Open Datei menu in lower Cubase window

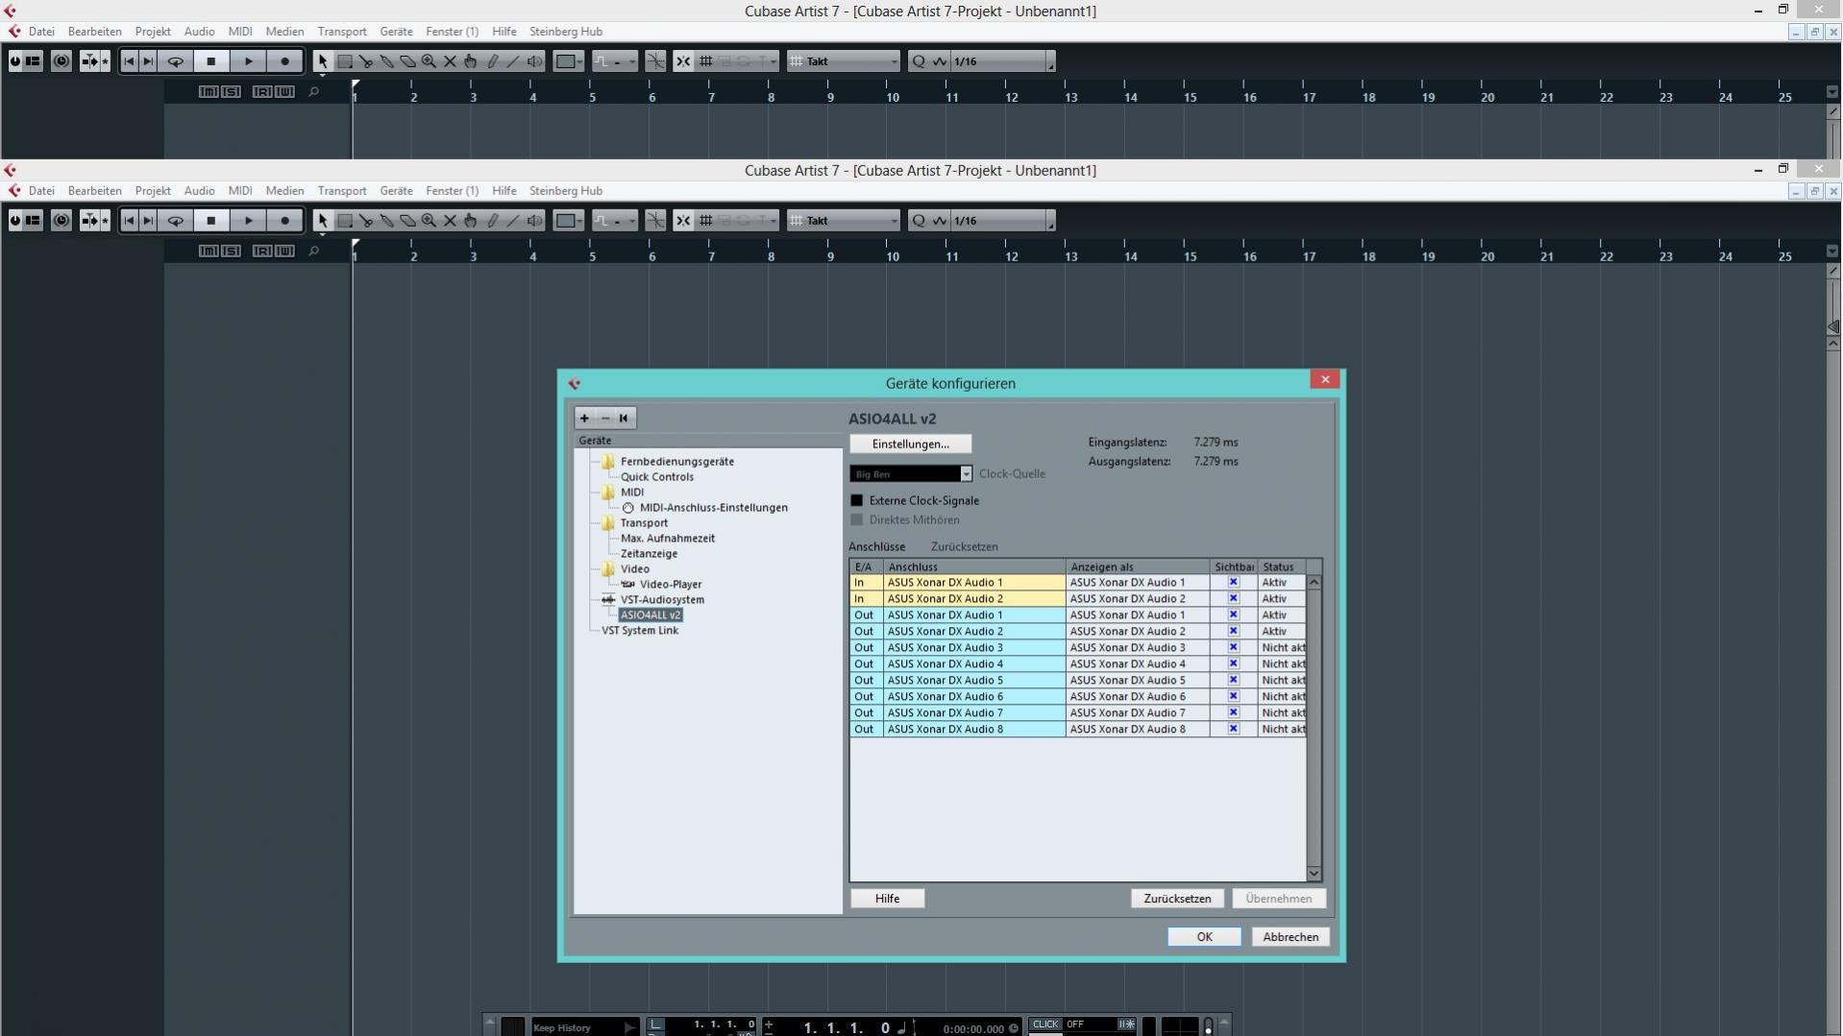click(x=41, y=191)
